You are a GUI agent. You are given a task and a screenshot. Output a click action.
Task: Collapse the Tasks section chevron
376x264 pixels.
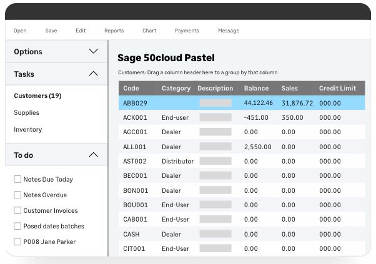tap(93, 74)
